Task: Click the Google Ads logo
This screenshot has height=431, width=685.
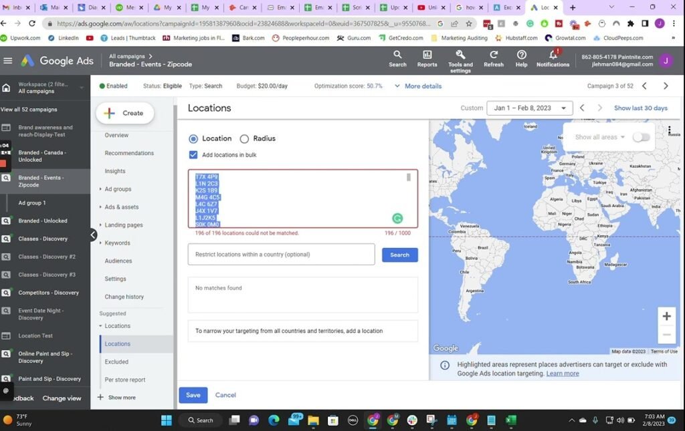Action: 27,61
